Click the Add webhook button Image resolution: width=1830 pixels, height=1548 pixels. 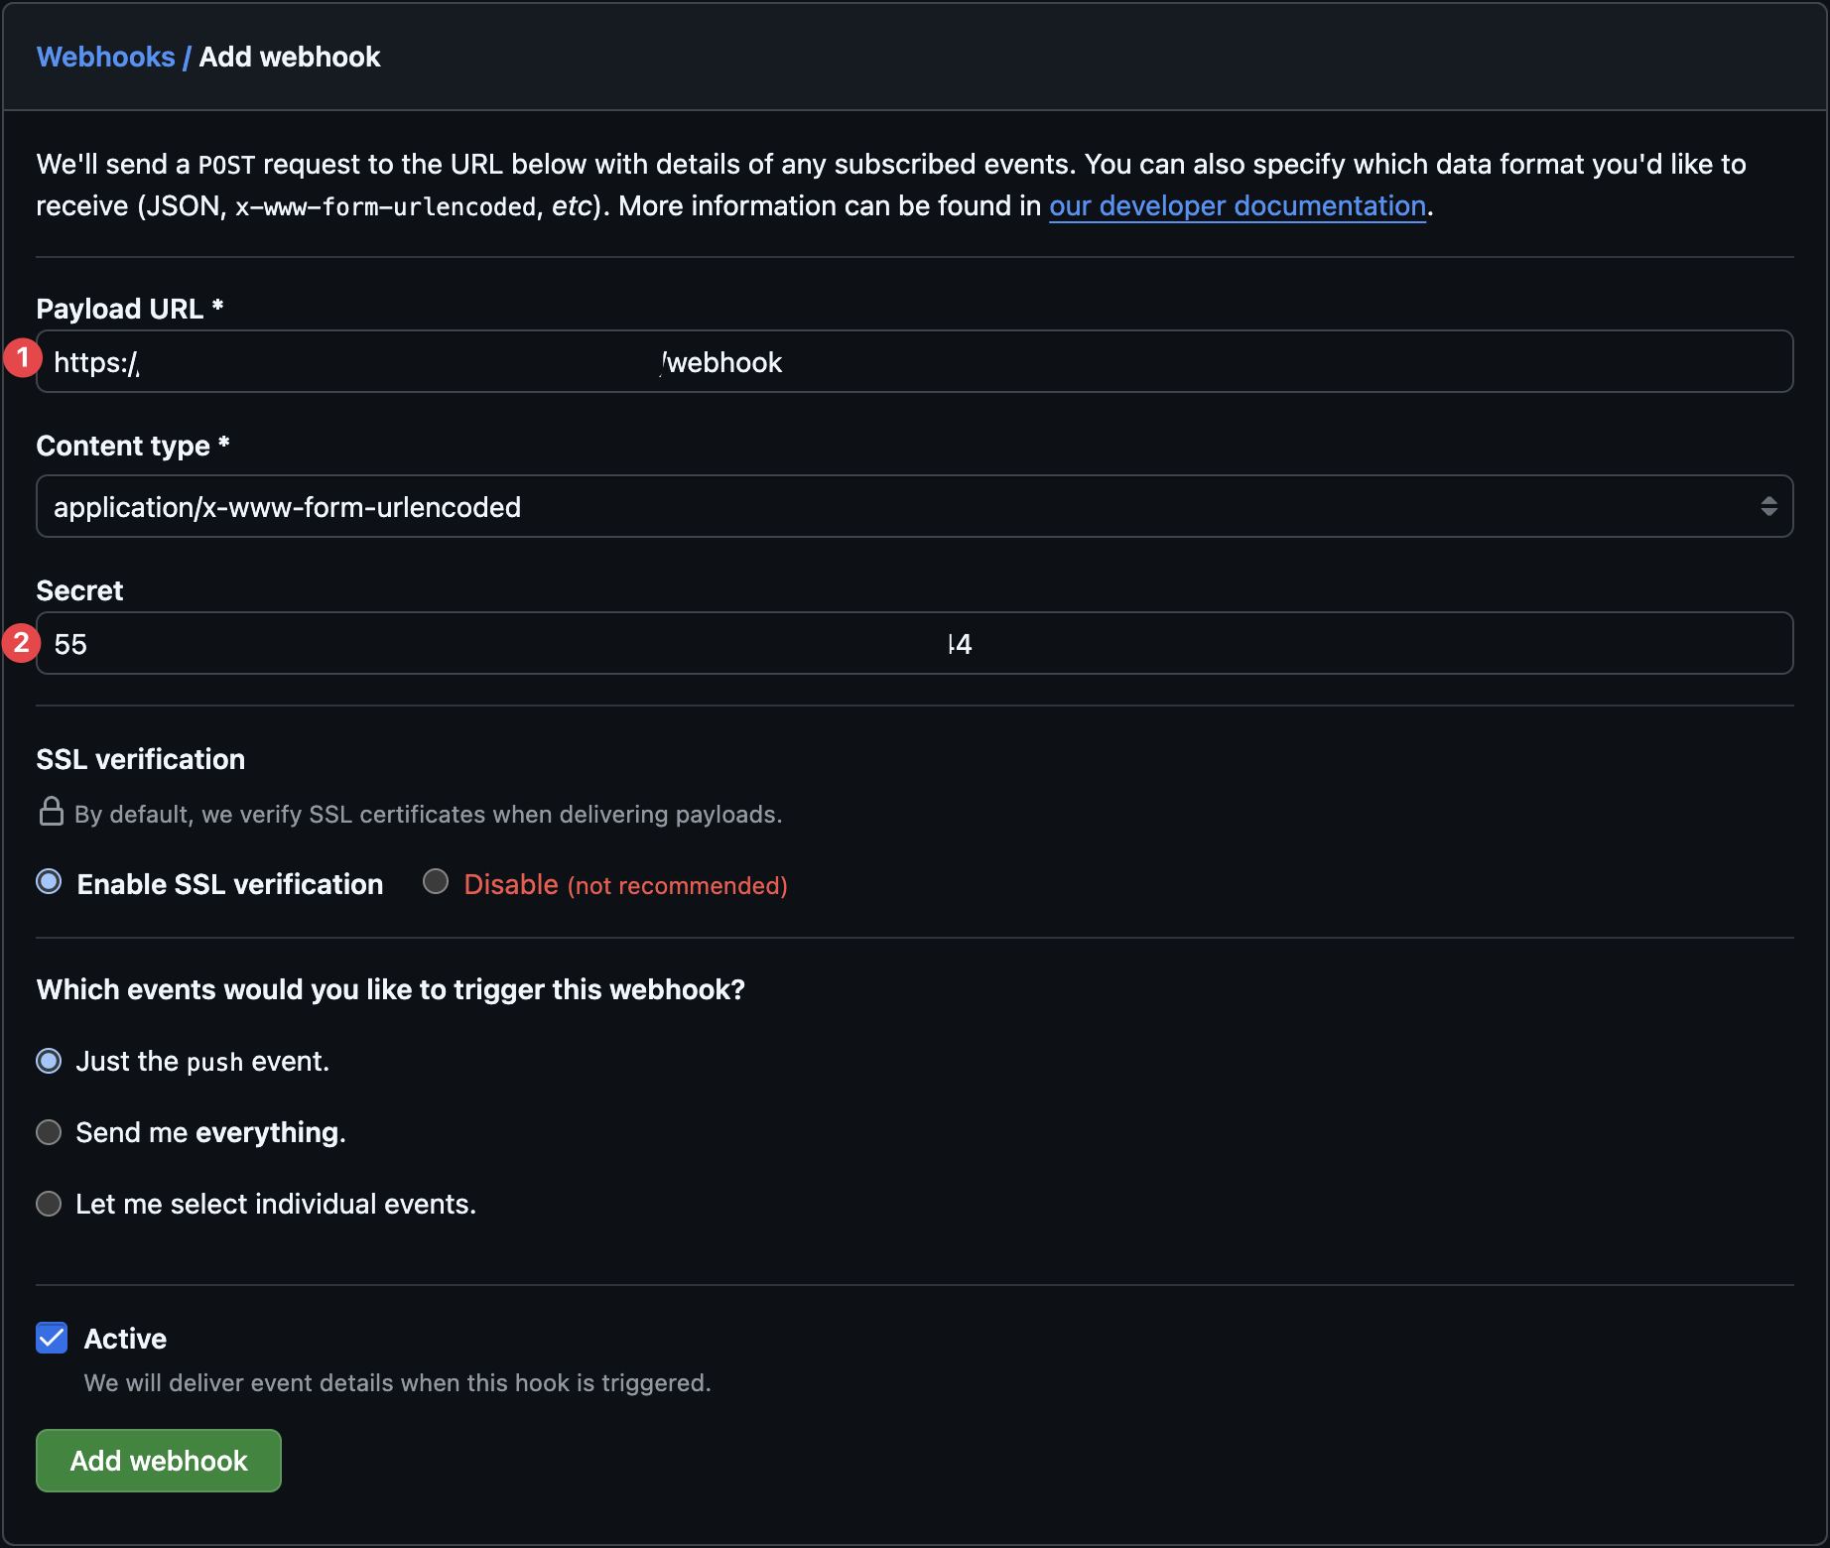pyautogui.click(x=159, y=1461)
